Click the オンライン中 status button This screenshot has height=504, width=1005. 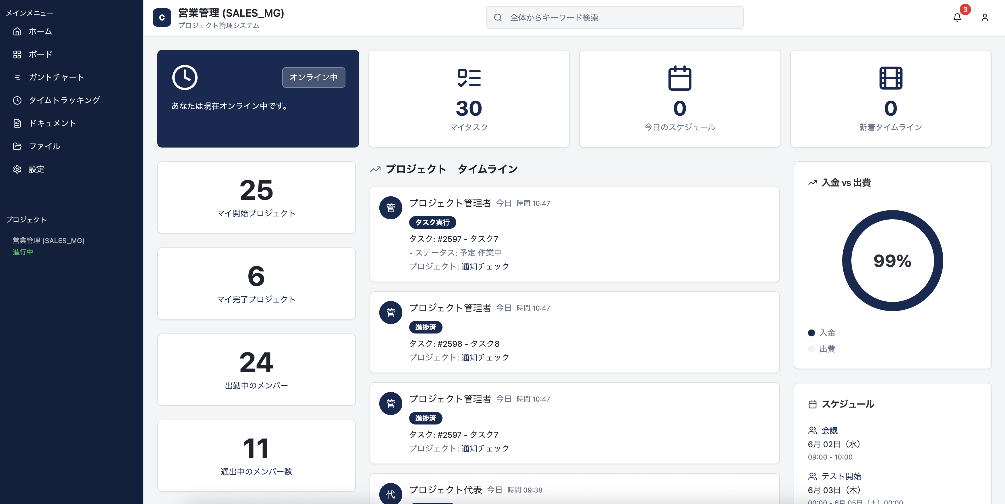(313, 77)
